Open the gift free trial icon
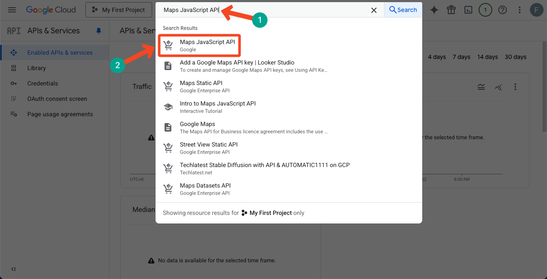Screen dimensions: 547x279 451,10
